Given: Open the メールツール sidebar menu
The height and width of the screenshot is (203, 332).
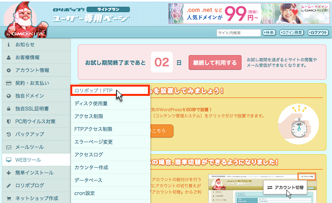Looking at the screenshot, I should pyautogui.click(x=36, y=147).
